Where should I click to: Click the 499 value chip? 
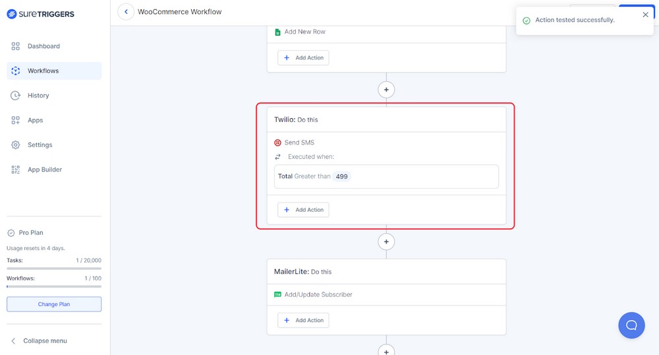(x=341, y=177)
